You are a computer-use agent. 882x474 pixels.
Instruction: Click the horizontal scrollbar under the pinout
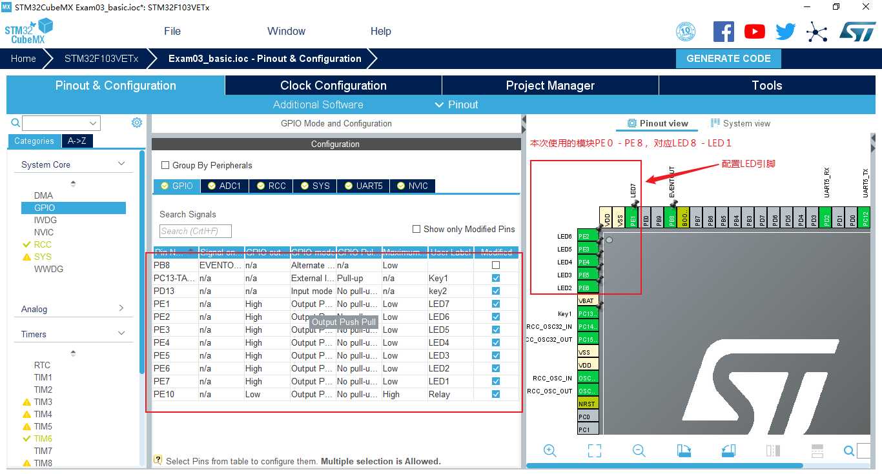pos(664,465)
